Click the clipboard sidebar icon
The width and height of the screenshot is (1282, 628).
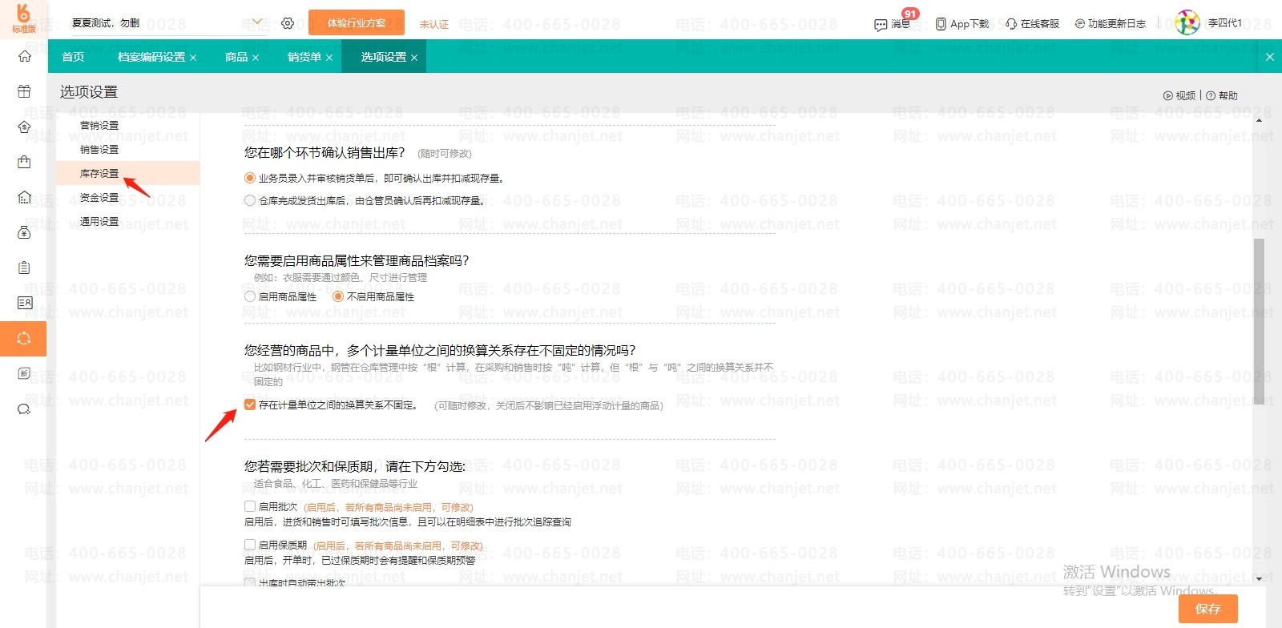[x=24, y=268]
